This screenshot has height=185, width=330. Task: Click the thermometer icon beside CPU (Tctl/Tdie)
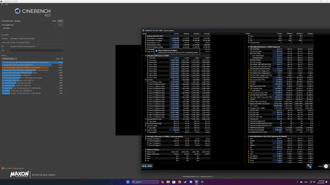pos(249,49)
